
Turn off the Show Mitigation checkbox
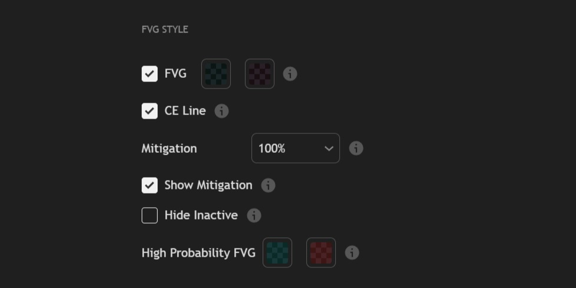150,185
